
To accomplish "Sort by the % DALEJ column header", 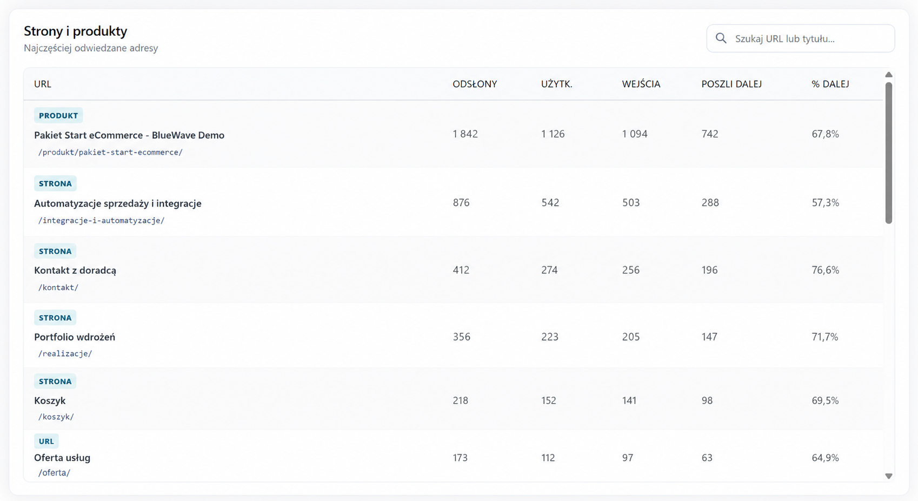I will coord(830,84).
